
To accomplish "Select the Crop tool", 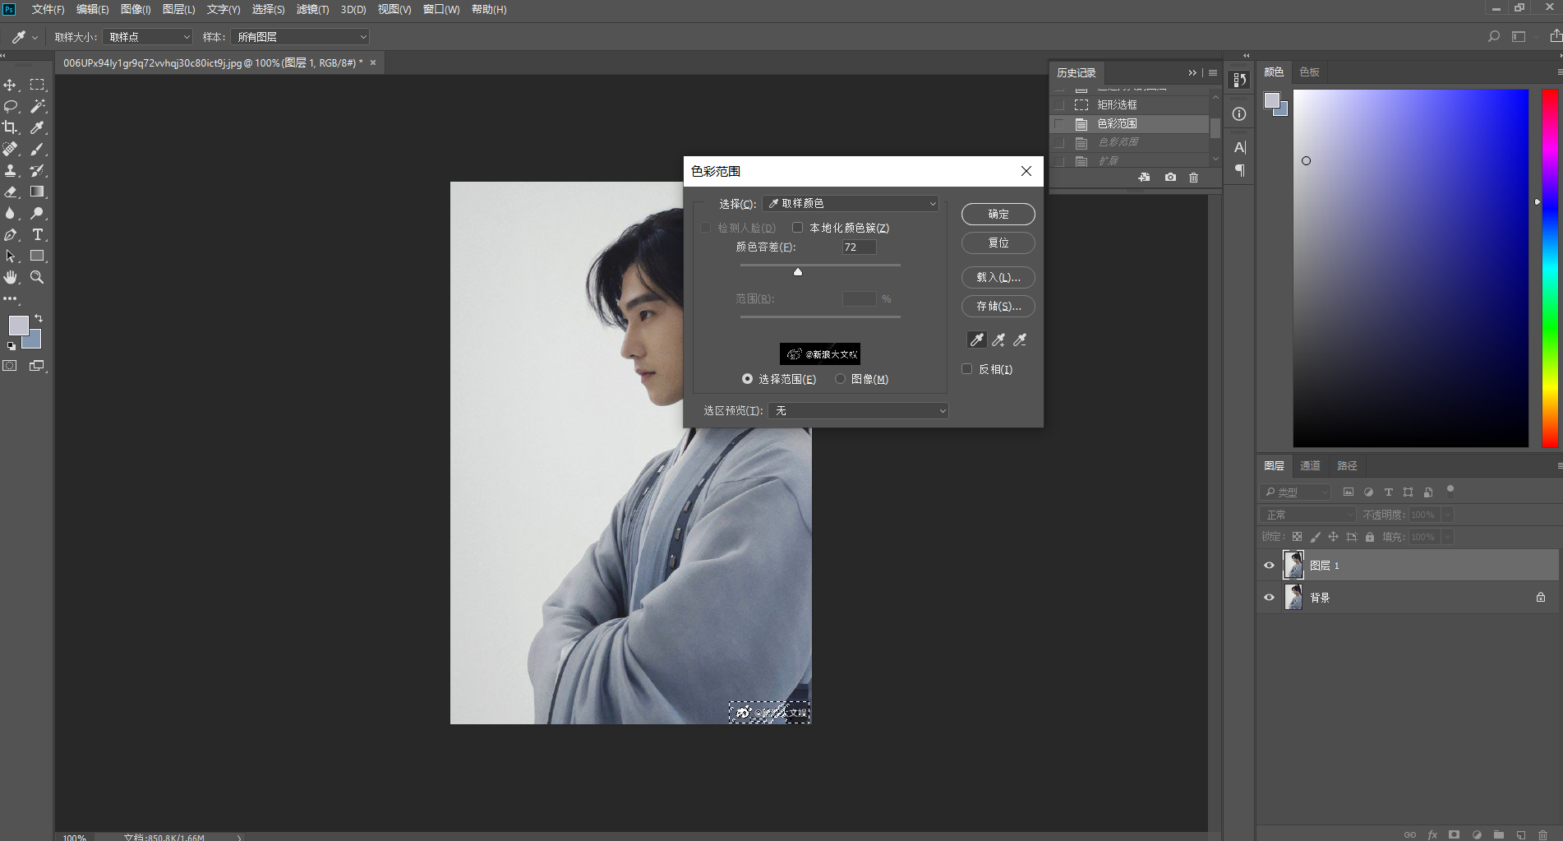I will click(11, 127).
